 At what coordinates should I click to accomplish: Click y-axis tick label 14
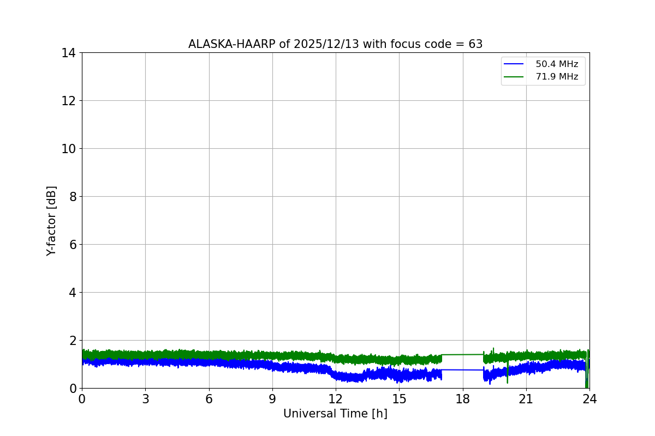pos(69,53)
